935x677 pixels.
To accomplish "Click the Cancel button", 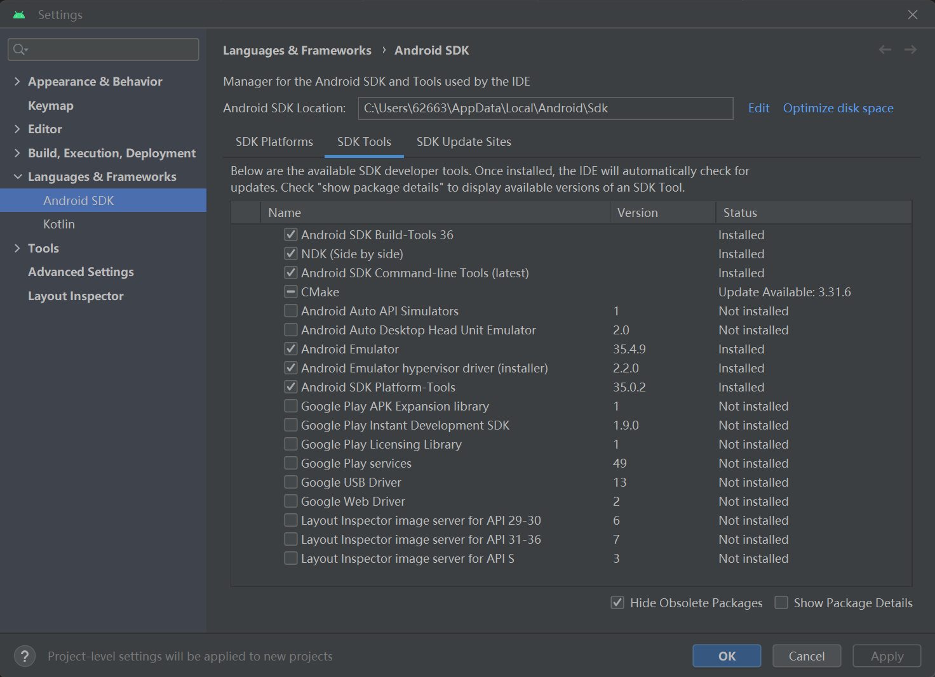I will coord(807,656).
